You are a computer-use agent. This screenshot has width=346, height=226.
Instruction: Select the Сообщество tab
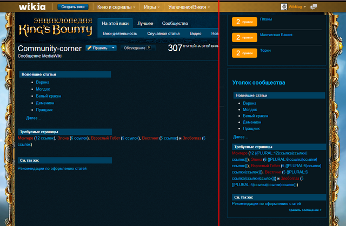pos(175,23)
